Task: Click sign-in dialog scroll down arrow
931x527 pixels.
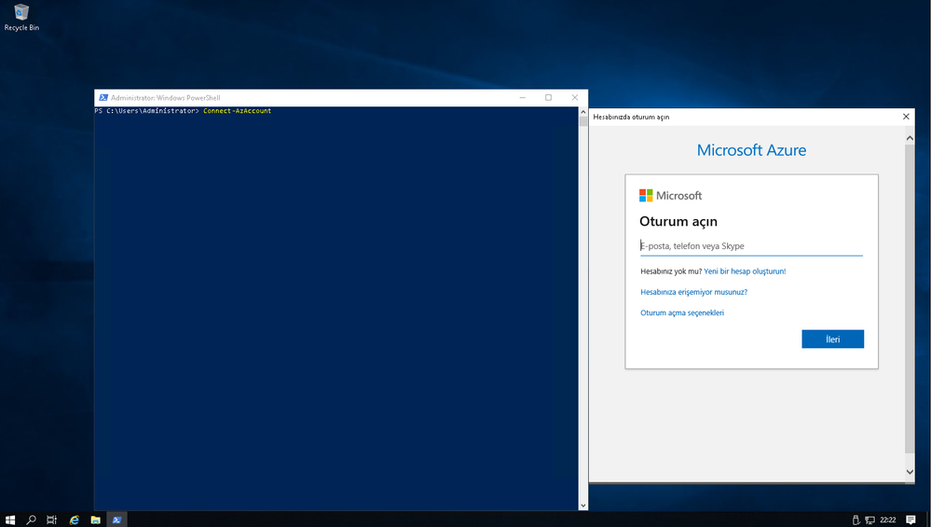Action: pos(910,472)
